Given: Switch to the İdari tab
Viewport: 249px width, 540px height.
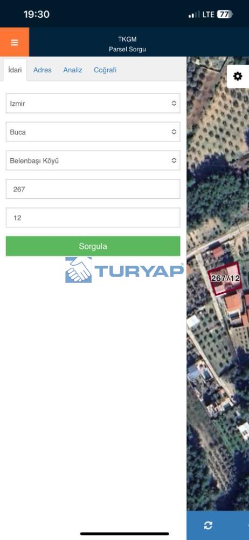Looking at the screenshot, I should point(15,70).
